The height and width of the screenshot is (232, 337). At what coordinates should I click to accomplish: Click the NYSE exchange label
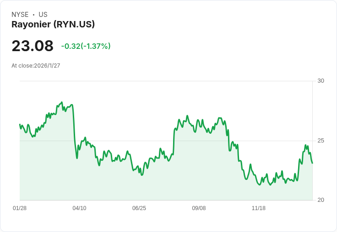20,15
